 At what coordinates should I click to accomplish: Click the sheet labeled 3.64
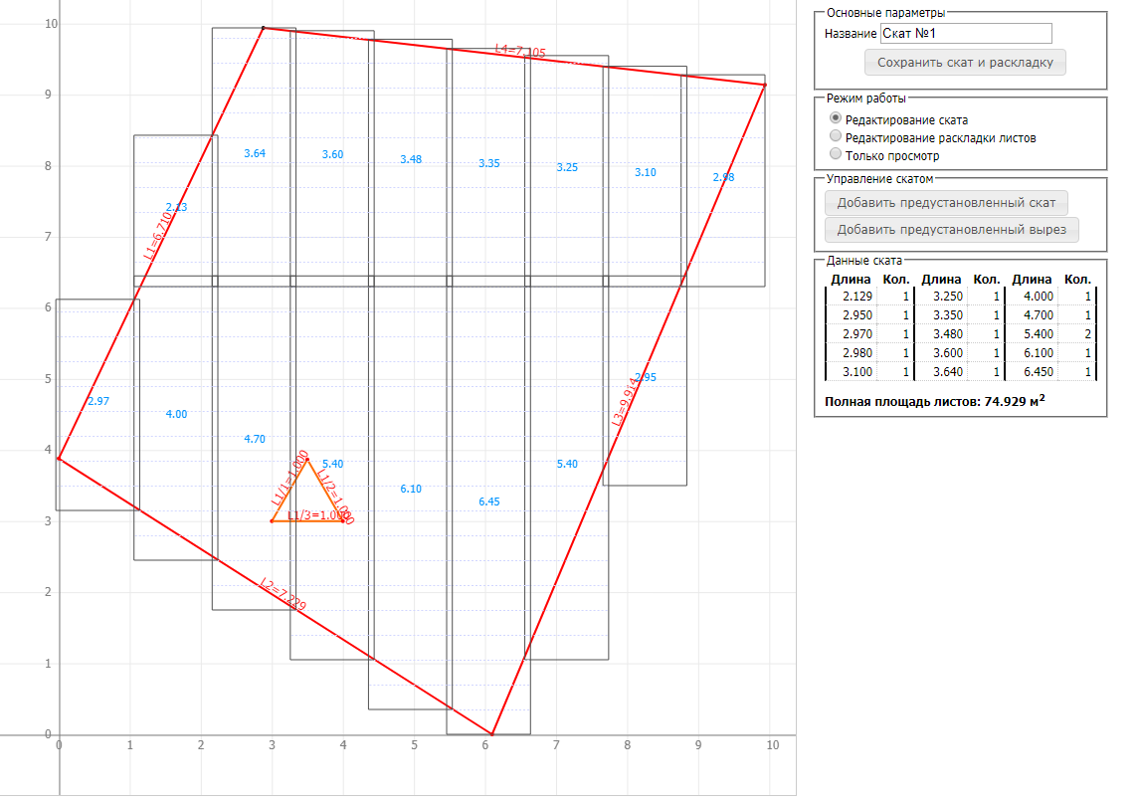click(x=255, y=153)
